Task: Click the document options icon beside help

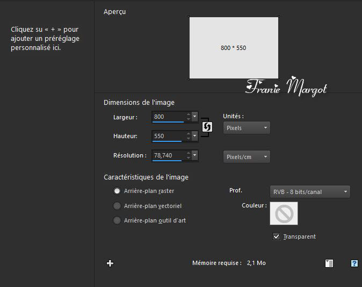Action: 329,263
